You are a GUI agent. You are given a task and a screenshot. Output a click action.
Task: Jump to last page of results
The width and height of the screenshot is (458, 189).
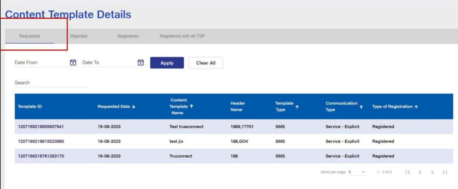click(444, 172)
